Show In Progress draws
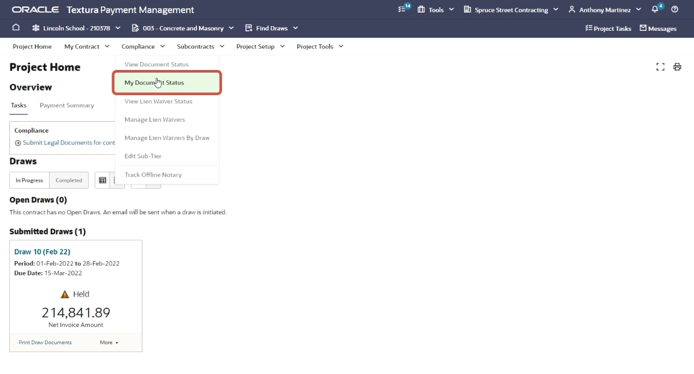The height and width of the screenshot is (374, 694). (x=29, y=180)
